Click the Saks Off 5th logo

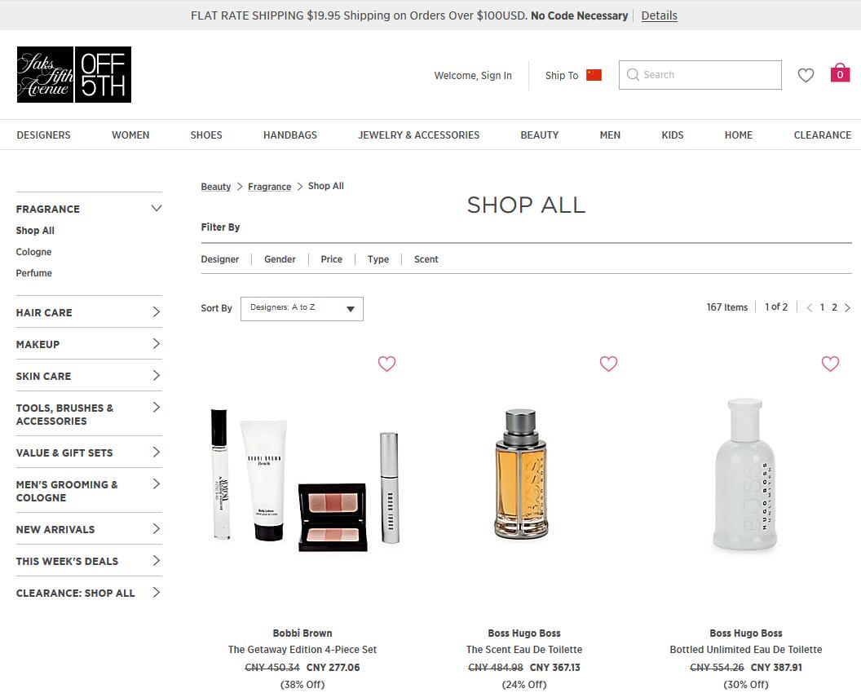(x=74, y=75)
